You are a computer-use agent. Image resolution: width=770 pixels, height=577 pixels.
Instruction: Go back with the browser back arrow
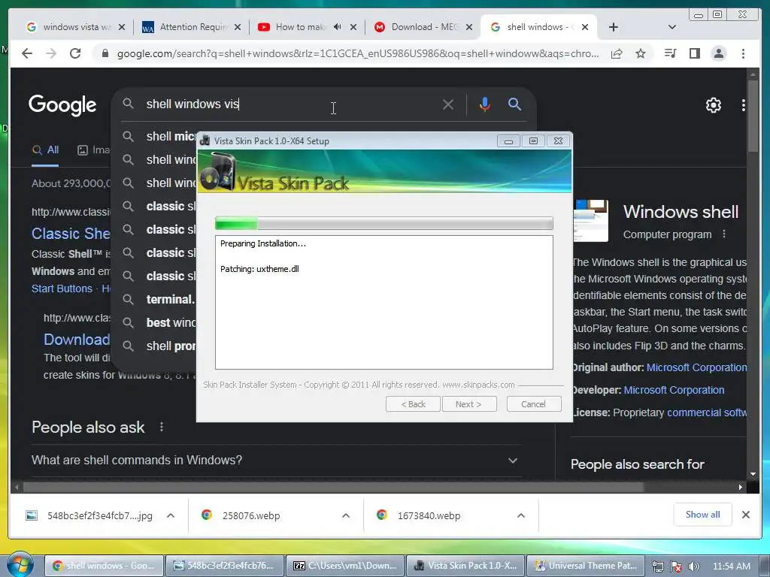tap(27, 53)
